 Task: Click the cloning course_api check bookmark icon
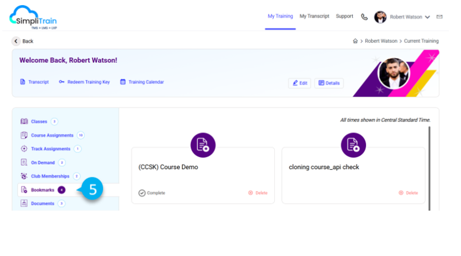[x=353, y=145]
